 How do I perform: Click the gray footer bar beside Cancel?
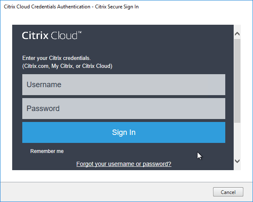click(x=106, y=192)
